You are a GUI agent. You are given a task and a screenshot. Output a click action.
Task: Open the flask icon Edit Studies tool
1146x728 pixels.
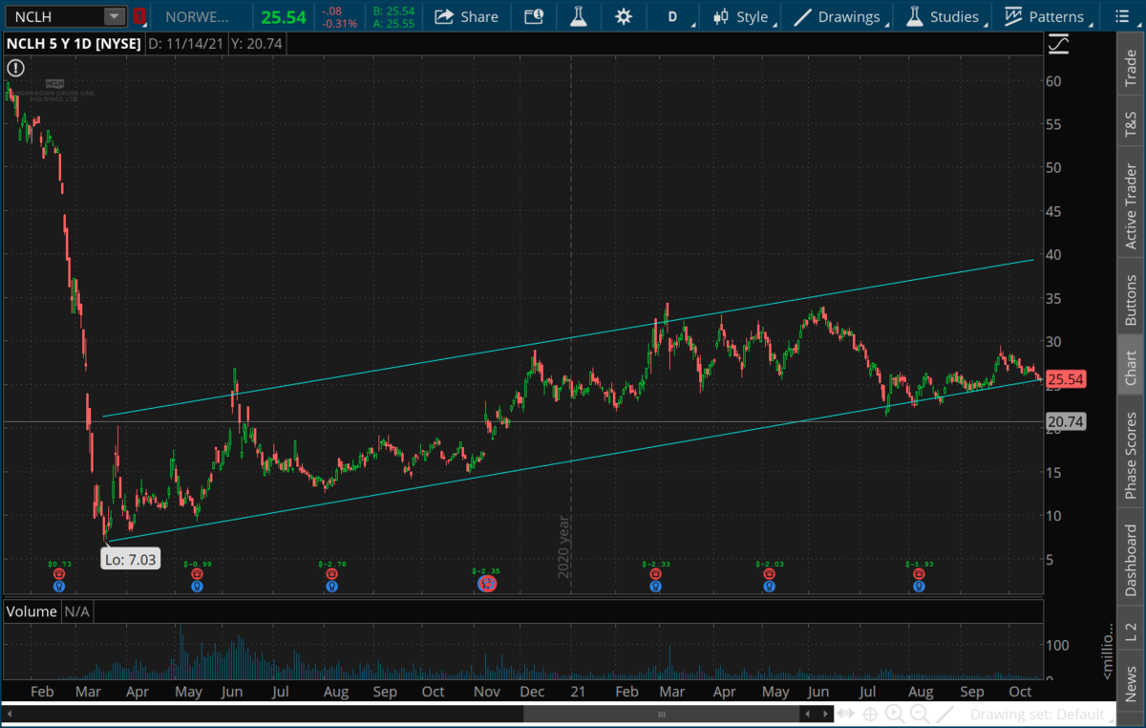(578, 16)
